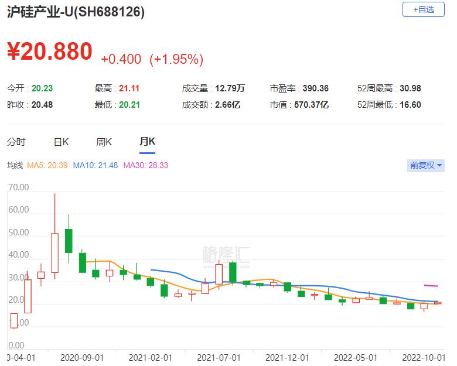This screenshot has width=457, height=366.
Task: Click the x-axis date label 2020-09-01
Action: (x=82, y=358)
